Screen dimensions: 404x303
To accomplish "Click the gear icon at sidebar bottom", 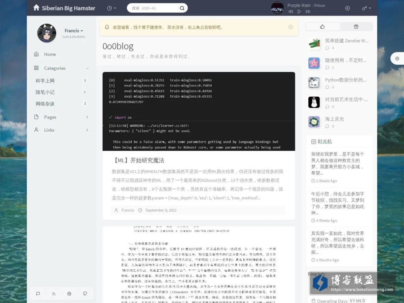I will coord(69,294).
